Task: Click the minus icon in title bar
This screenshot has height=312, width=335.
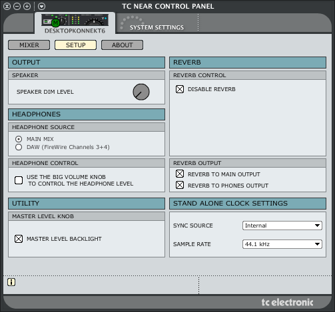Action: [x=17, y=7]
